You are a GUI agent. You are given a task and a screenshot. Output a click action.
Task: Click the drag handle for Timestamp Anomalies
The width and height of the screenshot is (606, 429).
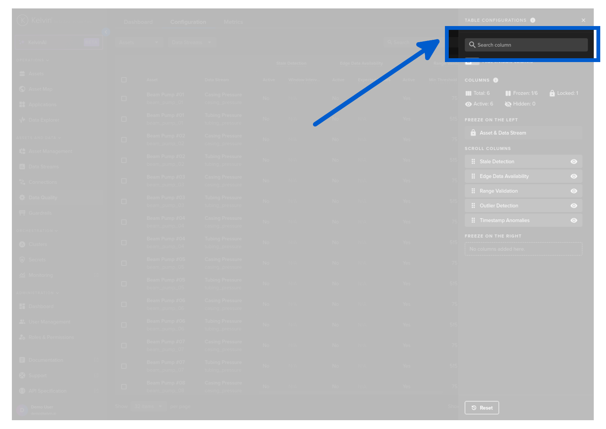[473, 221]
